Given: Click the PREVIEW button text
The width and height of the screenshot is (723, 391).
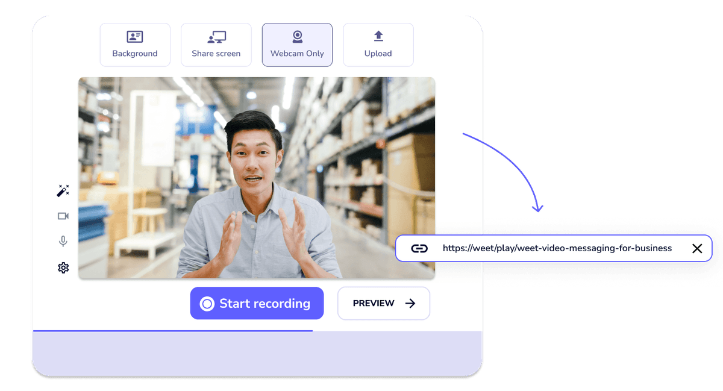Looking at the screenshot, I should pos(374,303).
